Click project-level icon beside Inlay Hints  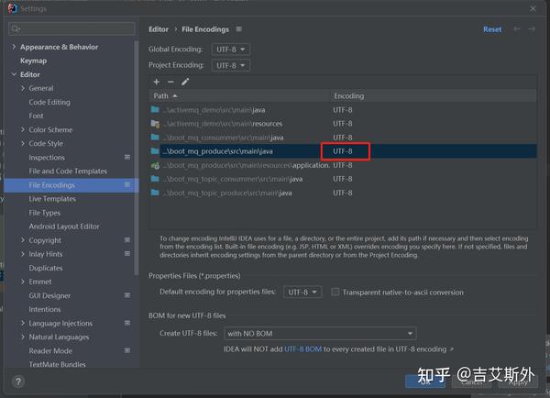pyautogui.click(x=127, y=254)
